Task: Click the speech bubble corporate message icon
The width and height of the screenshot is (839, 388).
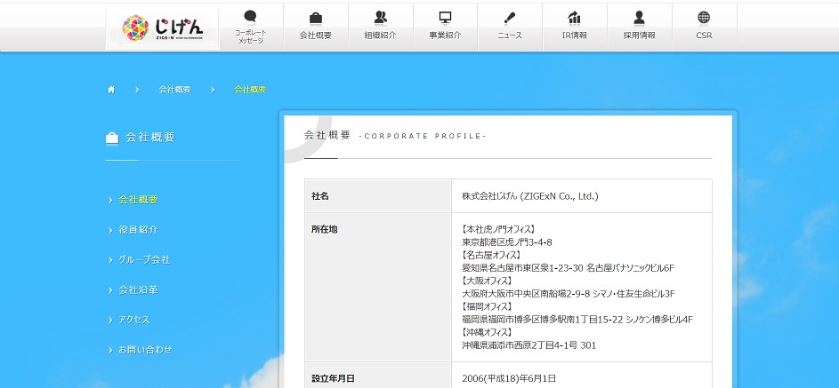Action: pyautogui.click(x=250, y=16)
